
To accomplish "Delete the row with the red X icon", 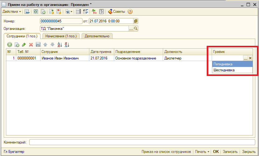I will click(x=31, y=45).
